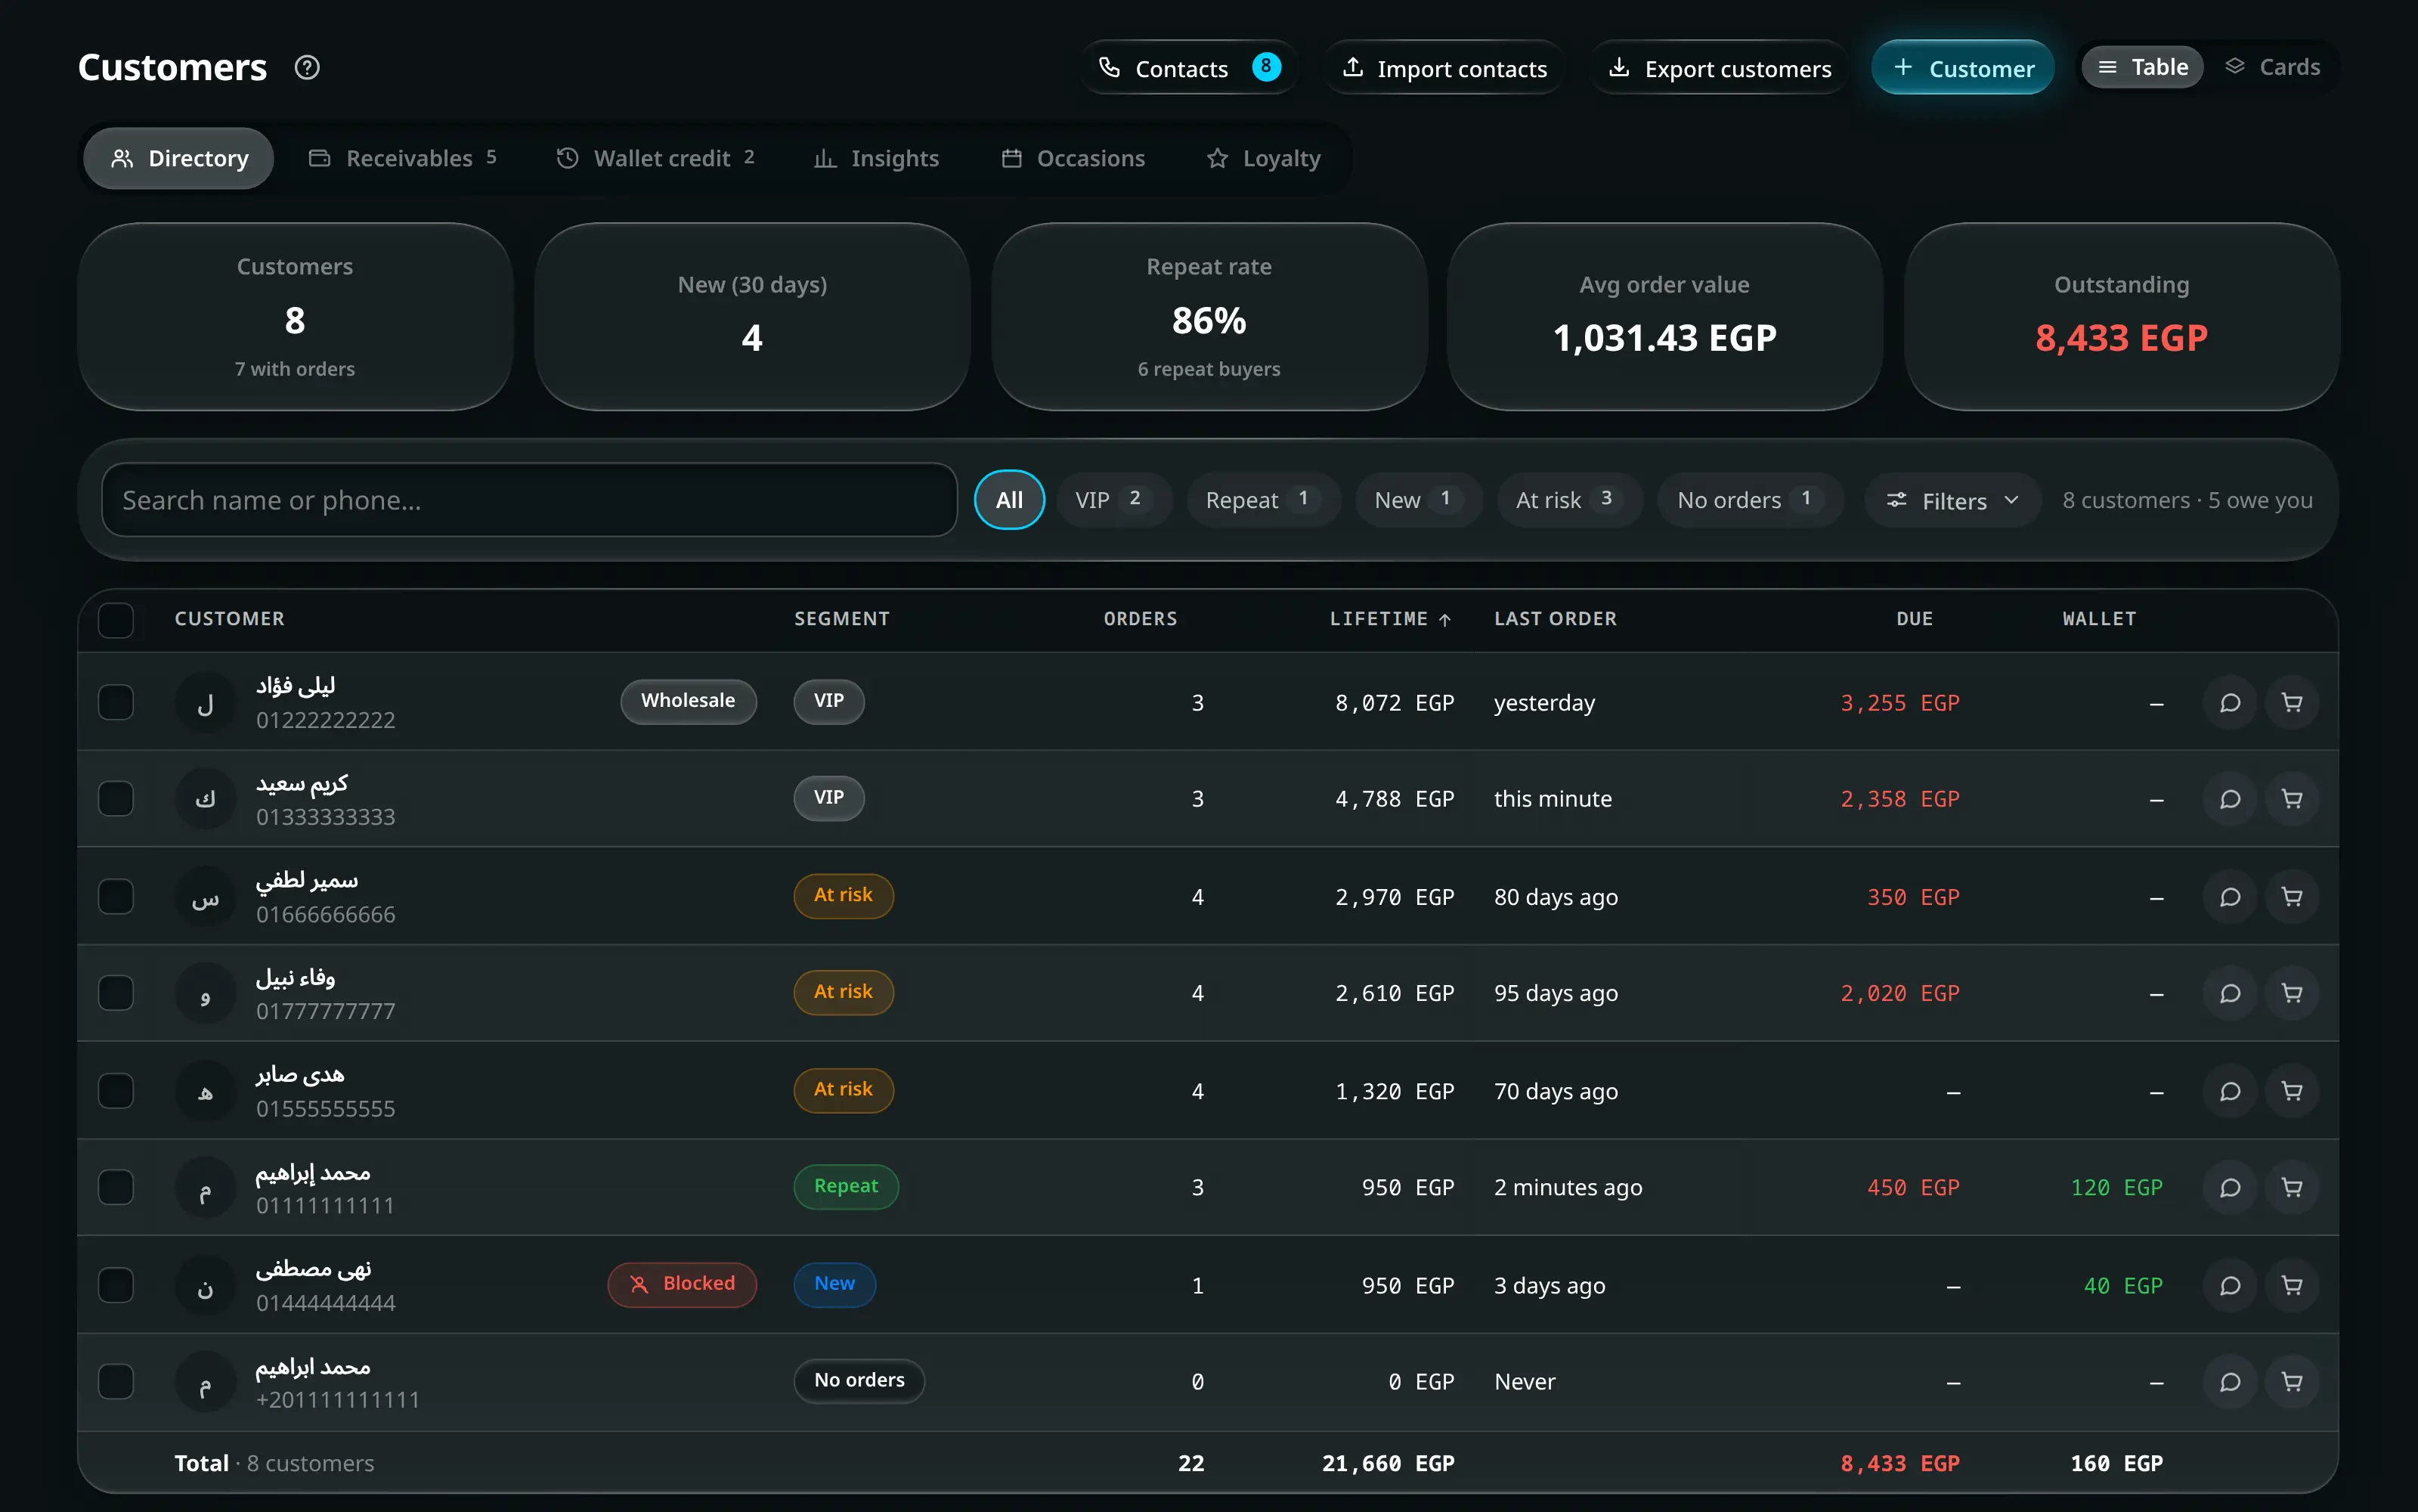The width and height of the screenshot is (2418, 1512).
Task: Switch to Cards view
Action: (x=2271, y=67)
